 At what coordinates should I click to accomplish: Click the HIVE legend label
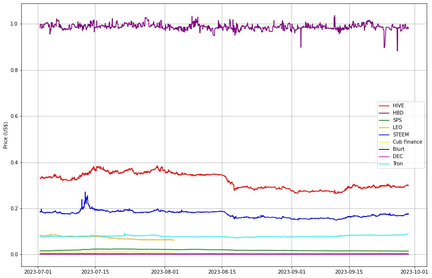398,105
